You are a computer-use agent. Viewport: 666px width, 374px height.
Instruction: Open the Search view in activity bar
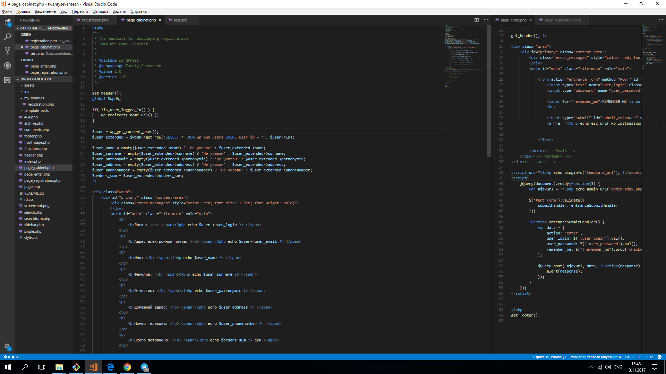point(7,37)
